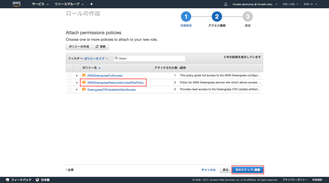Open the account dropdown hiroaki.akanuma
329x183 pixels.
pyautogui.click(x=255, y=4)
